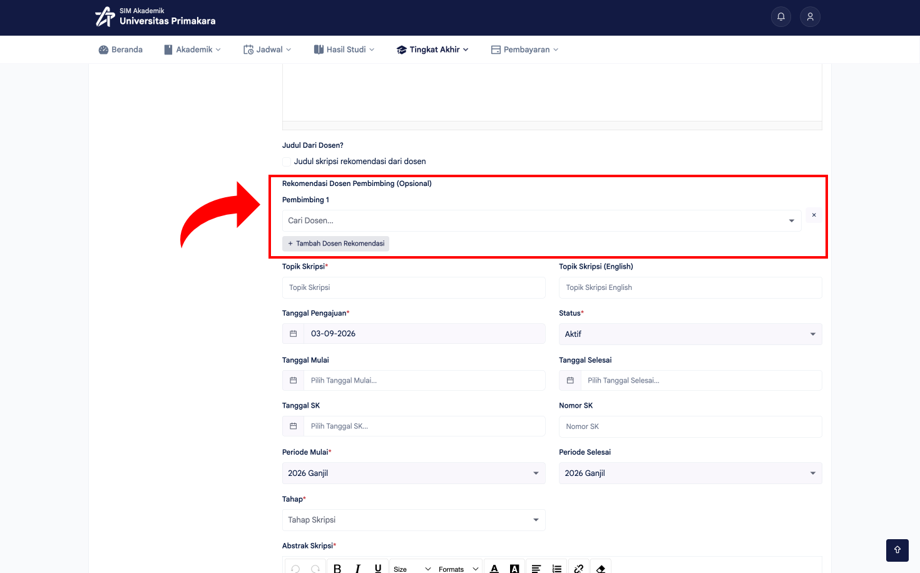Screen dimensions: 920x573
Task: Open the Size dropdown in editor toolbar
Action: [412, 569]
